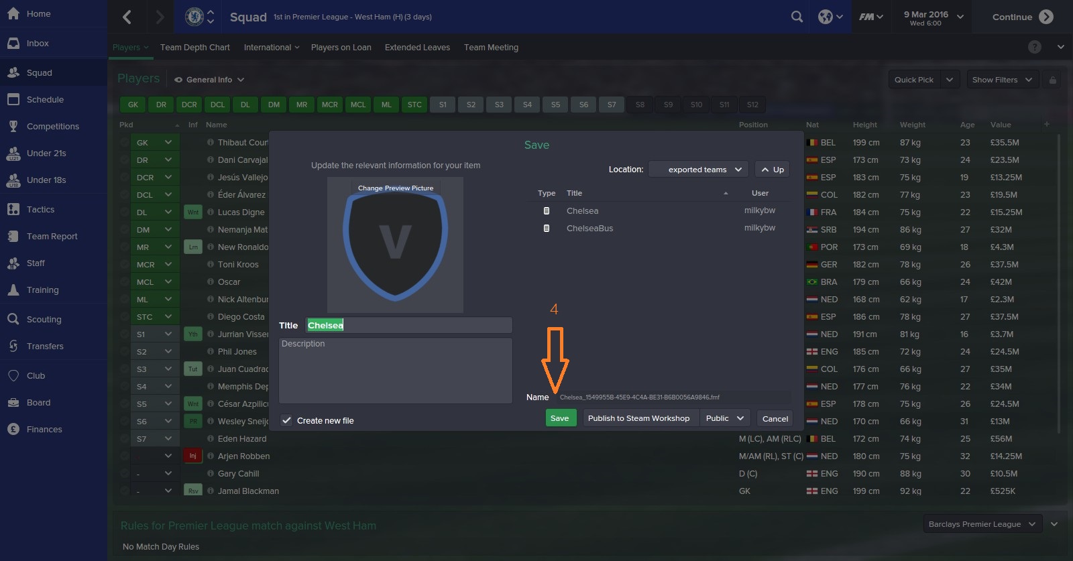Click the Chelsea club badge icon
Screen dimensions: 1073x561
pyautogui.click(x=194, y=17)
